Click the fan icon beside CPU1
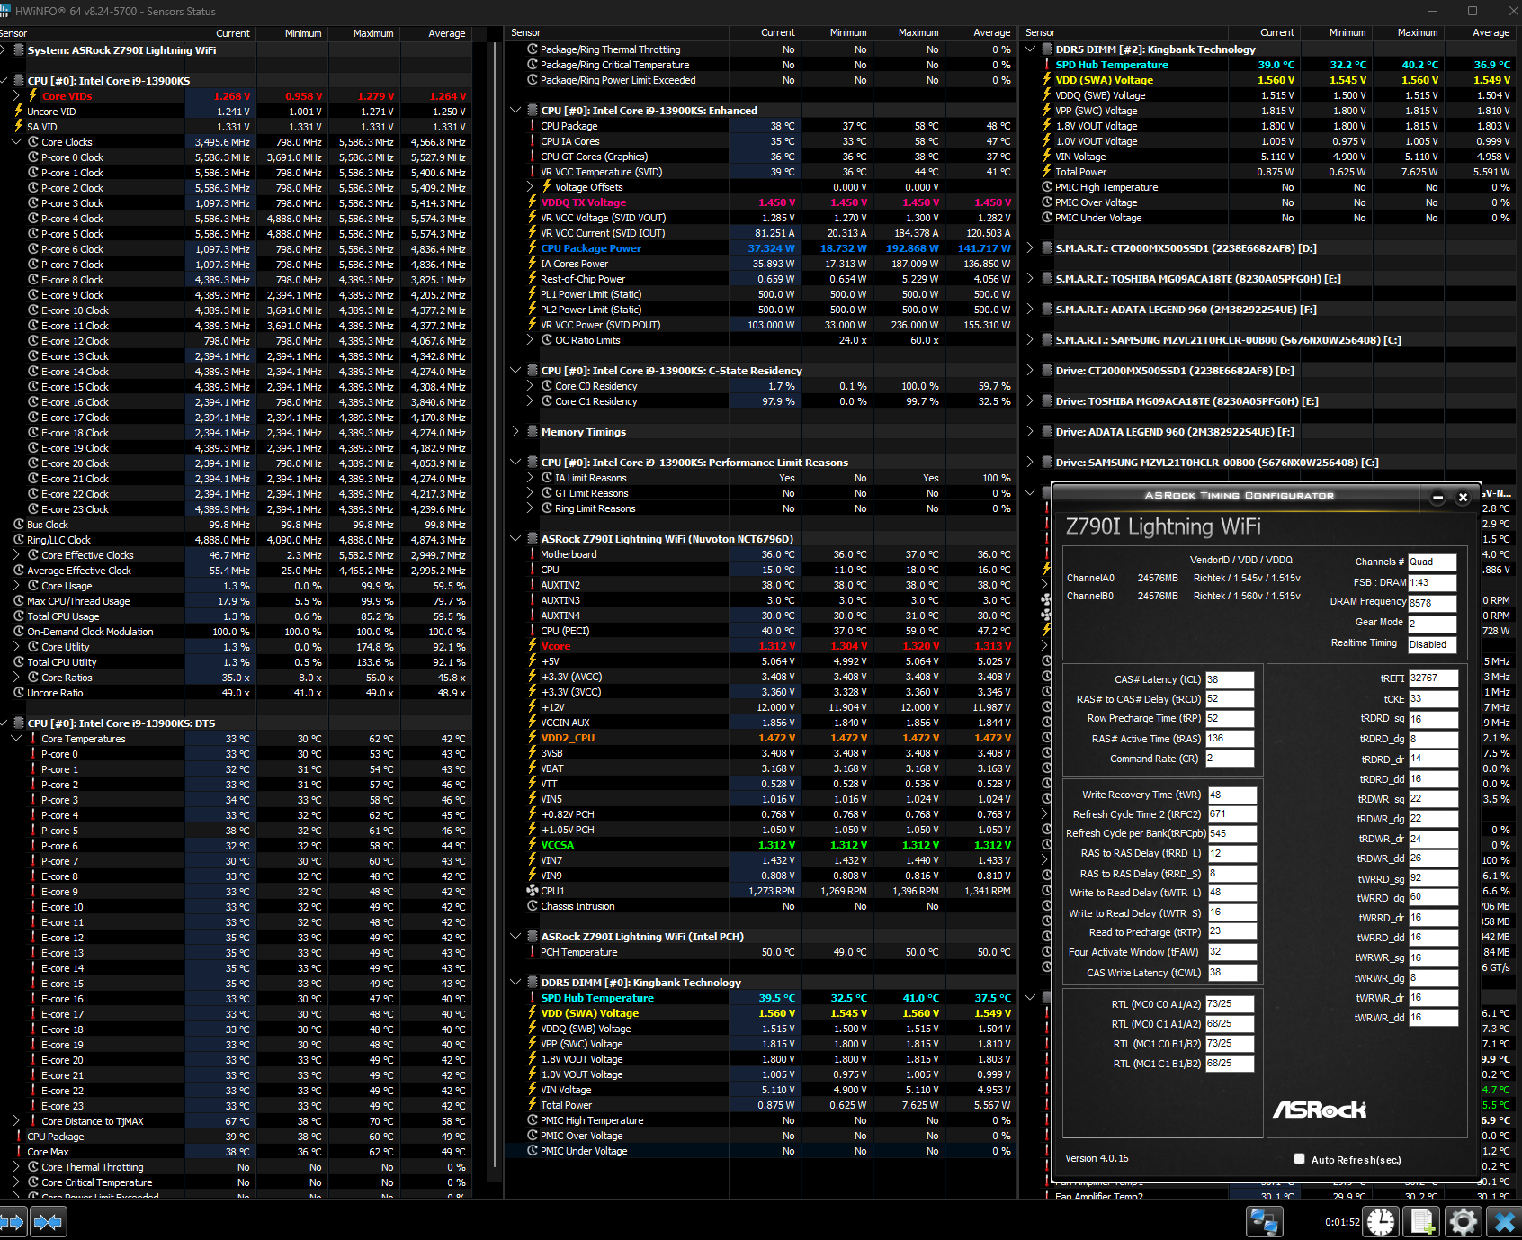Viewport: 1522px width, 1240px height. pyautogui.click(x=533, y=891)
